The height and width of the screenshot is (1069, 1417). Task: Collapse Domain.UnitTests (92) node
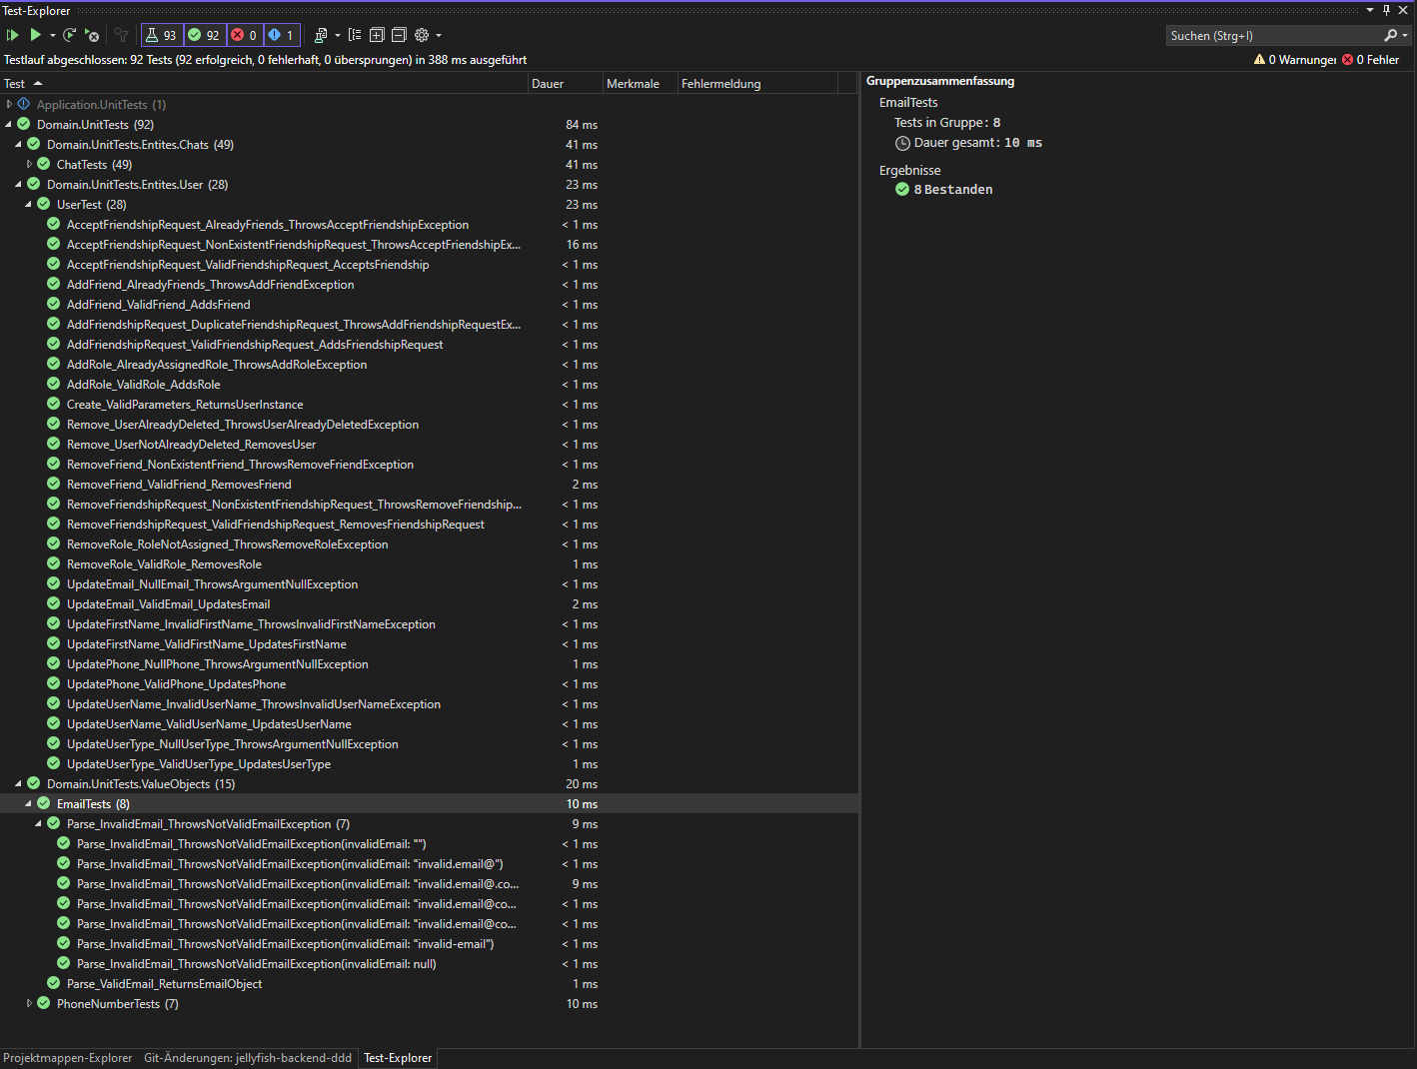coord(9,124)
